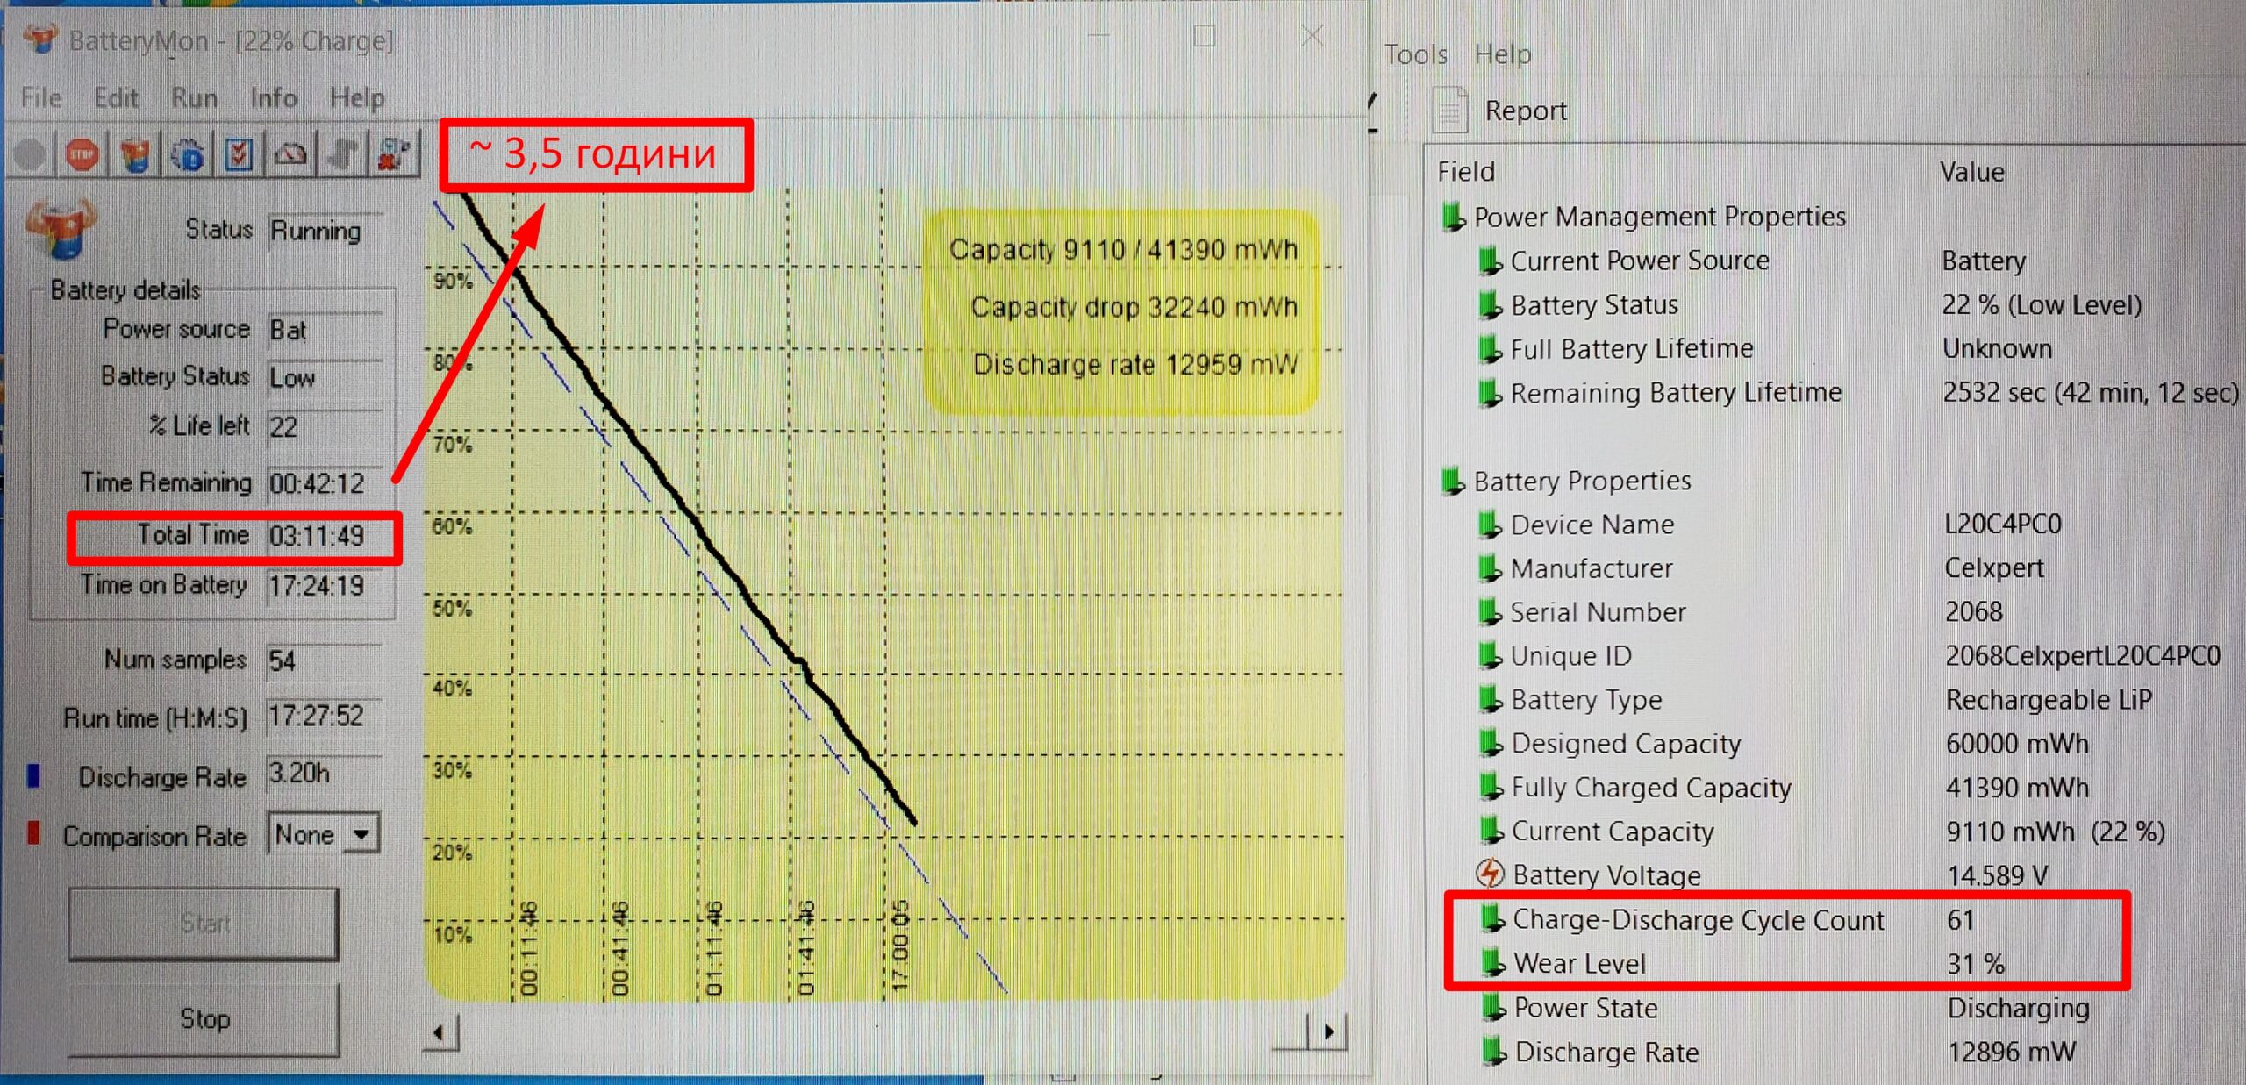The image size is (2246, 1085).
Task: Open the red checklist toolbar icon
Action: (239, 155)
